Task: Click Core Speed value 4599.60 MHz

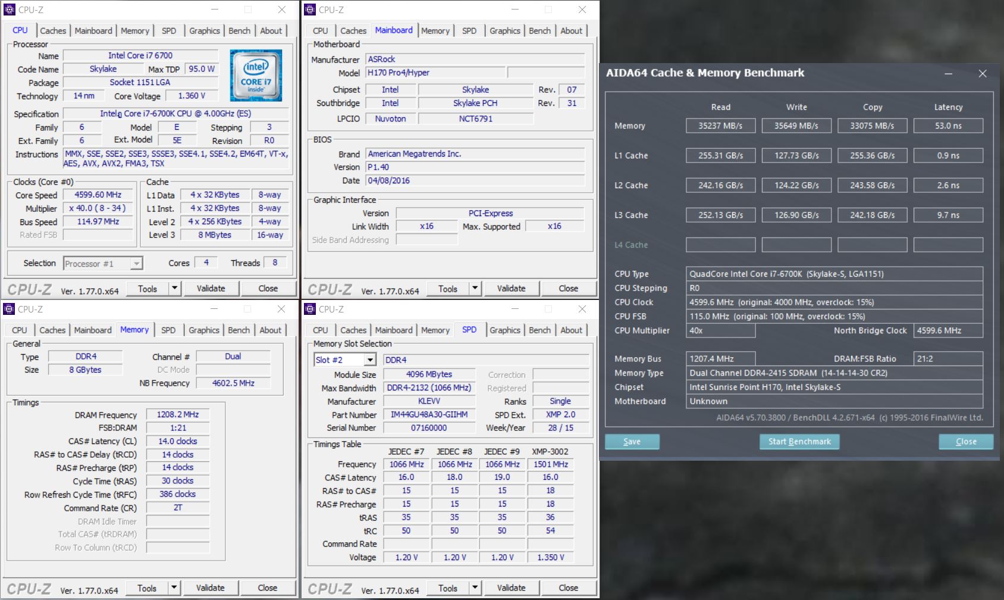Action: click(98, 195)
